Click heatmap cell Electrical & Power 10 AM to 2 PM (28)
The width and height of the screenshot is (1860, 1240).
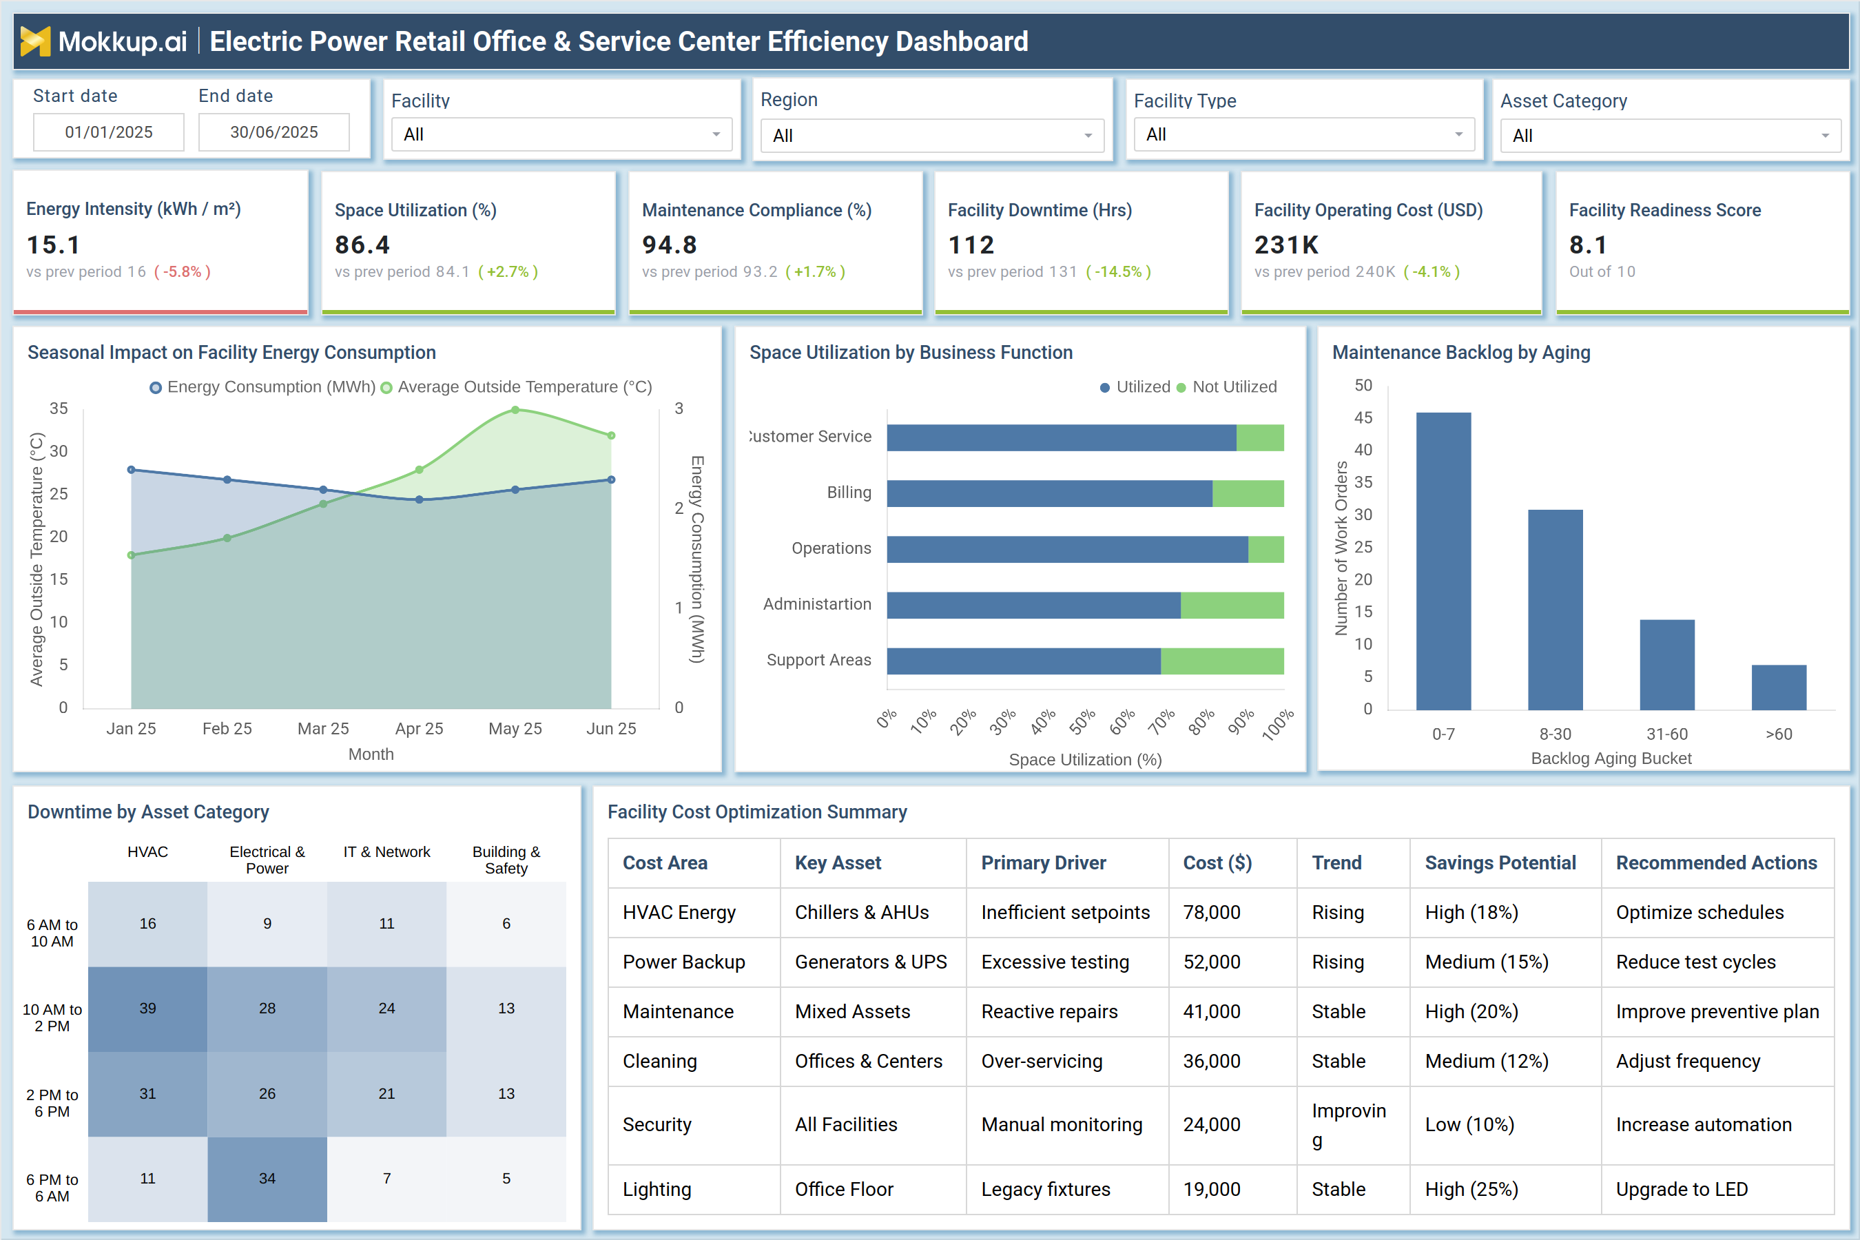point(267,1009)
